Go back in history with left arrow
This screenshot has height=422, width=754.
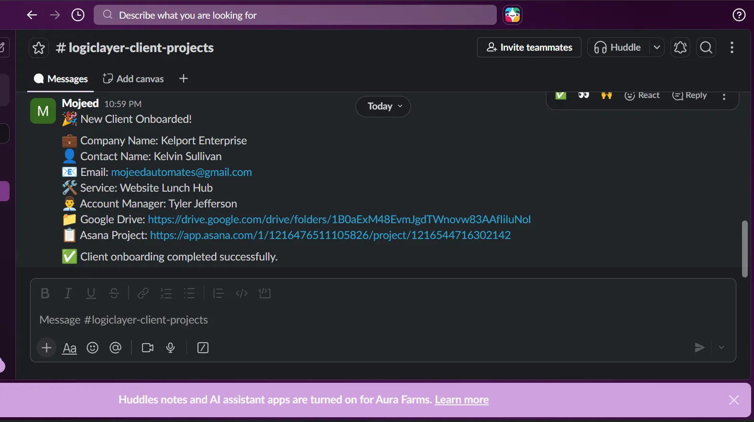click(32, 15)
